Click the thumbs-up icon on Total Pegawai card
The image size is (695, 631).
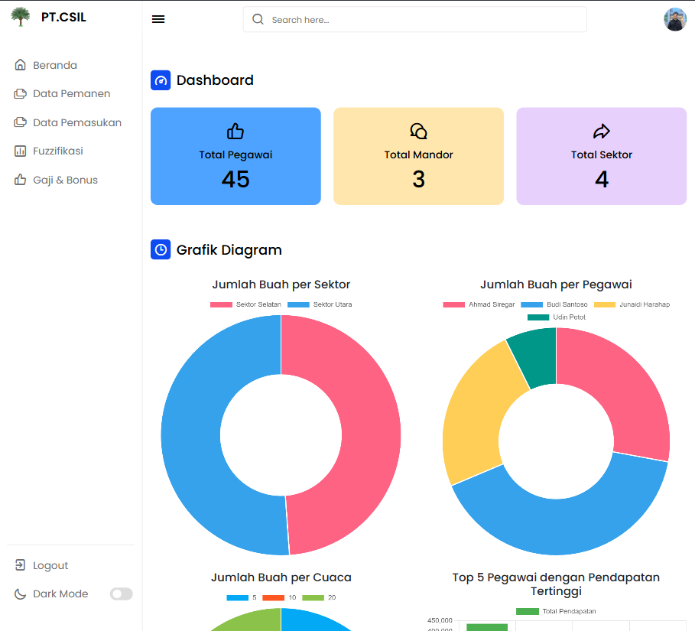235,132
